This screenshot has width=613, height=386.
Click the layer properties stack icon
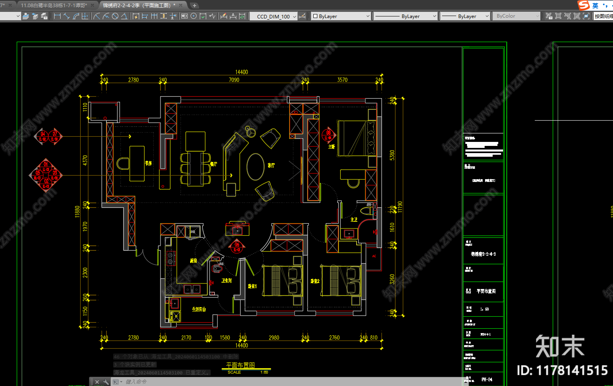click(26, 16)
